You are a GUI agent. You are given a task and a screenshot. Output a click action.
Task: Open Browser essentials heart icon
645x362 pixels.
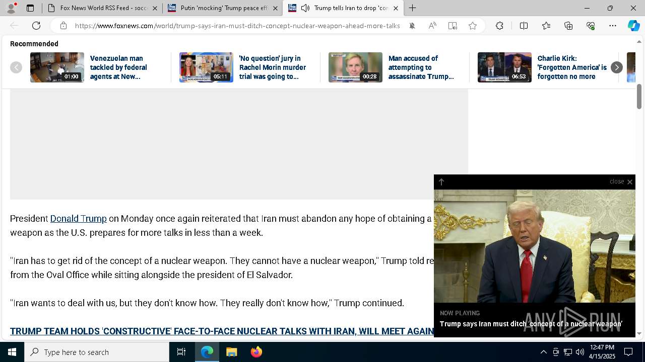tap(591, 26)
